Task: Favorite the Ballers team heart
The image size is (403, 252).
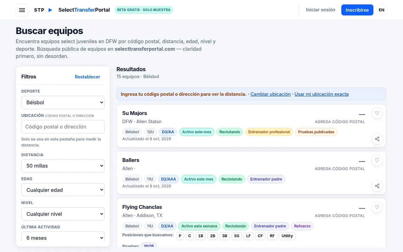Action: click(x=377, y=160)
